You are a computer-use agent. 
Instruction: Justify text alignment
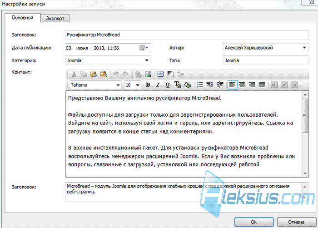tap(262, 85)
